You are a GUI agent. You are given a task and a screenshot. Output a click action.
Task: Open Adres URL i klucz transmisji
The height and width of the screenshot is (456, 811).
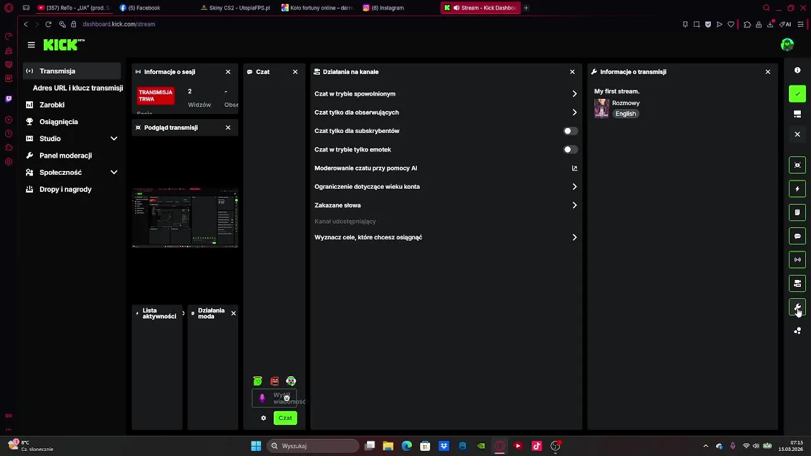click(x=78, y=88)
